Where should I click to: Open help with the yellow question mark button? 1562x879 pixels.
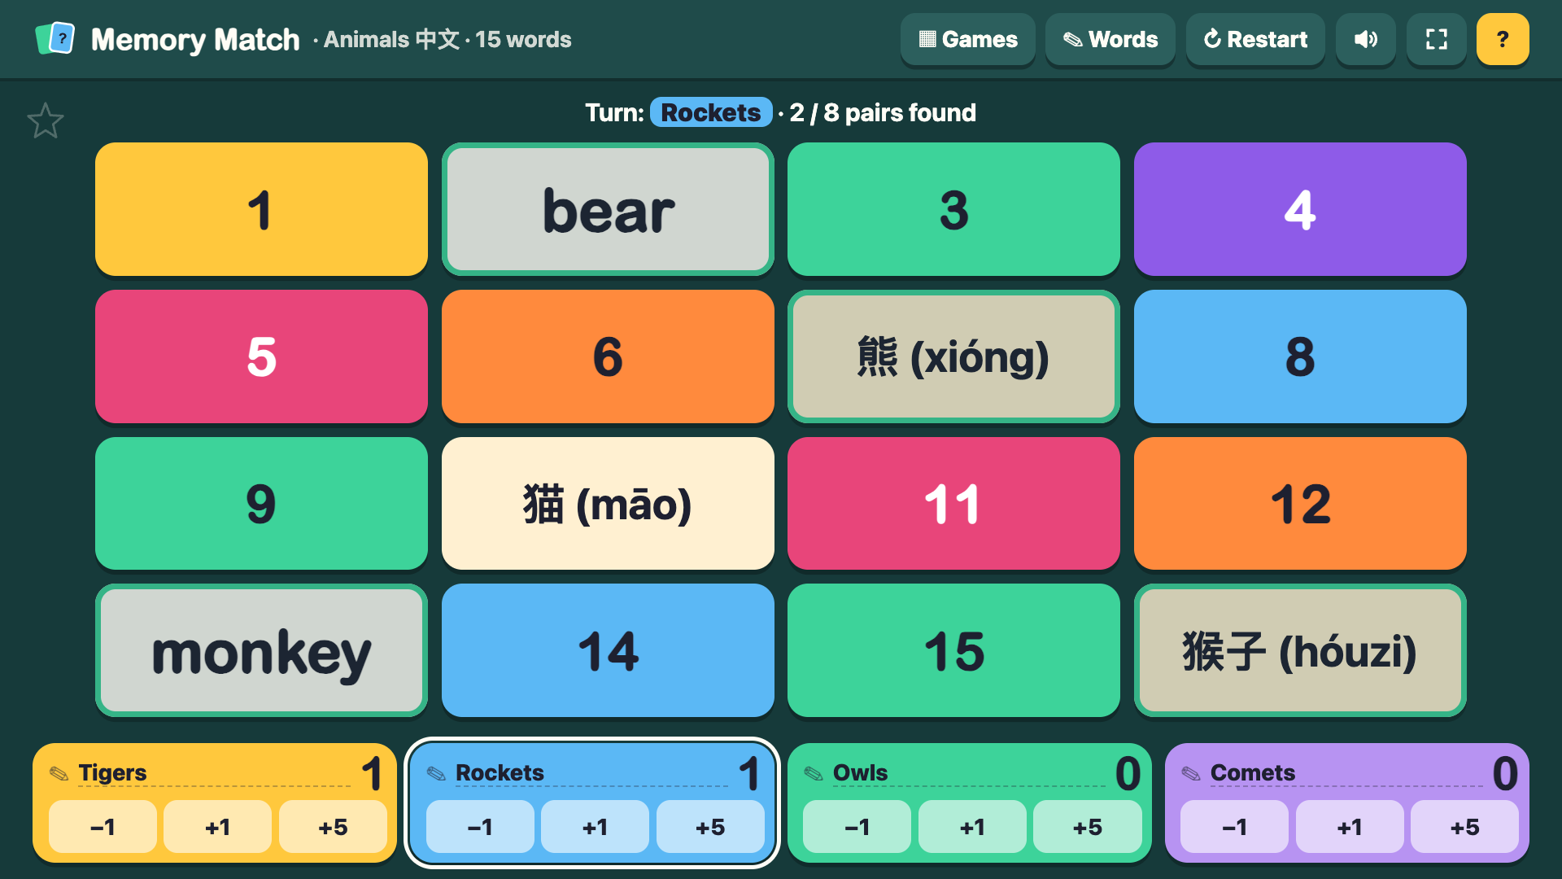1503,39
